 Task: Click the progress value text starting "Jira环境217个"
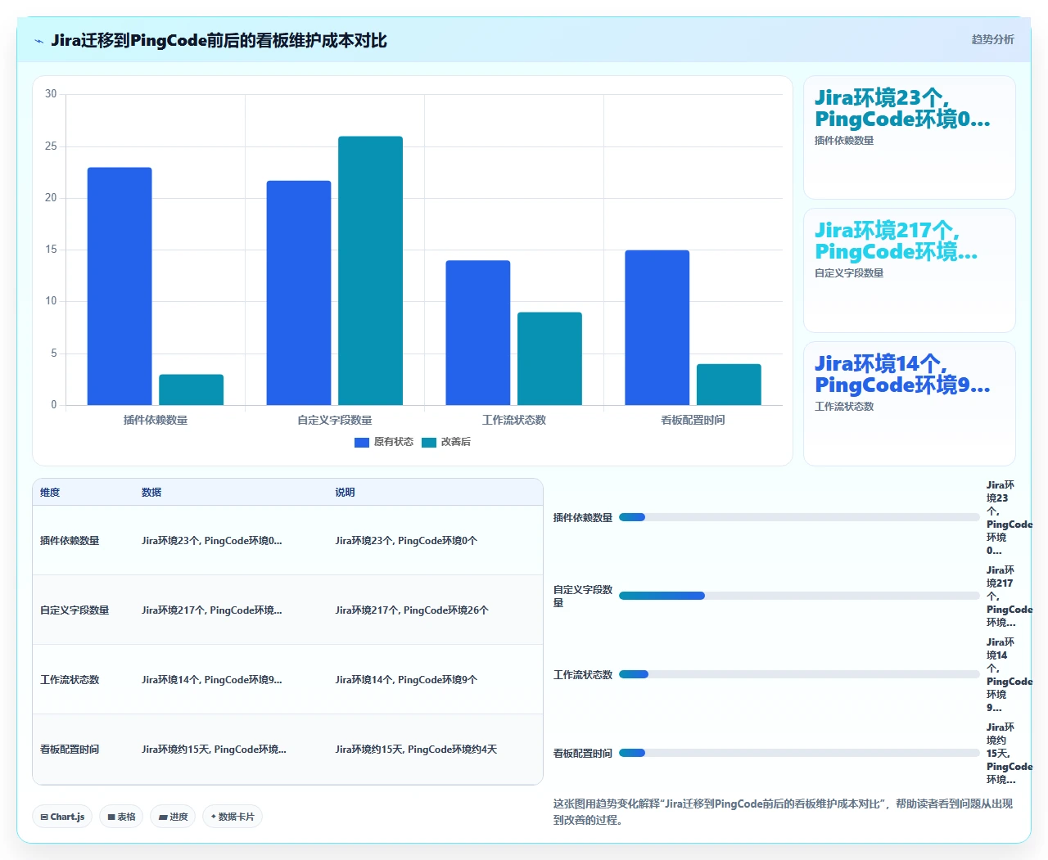click(1009, 596)
